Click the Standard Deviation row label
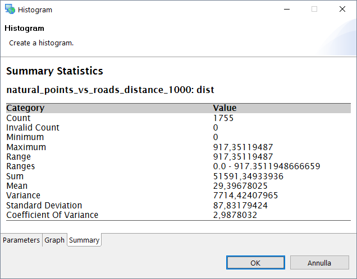The image size is (357, 279). 44,206
